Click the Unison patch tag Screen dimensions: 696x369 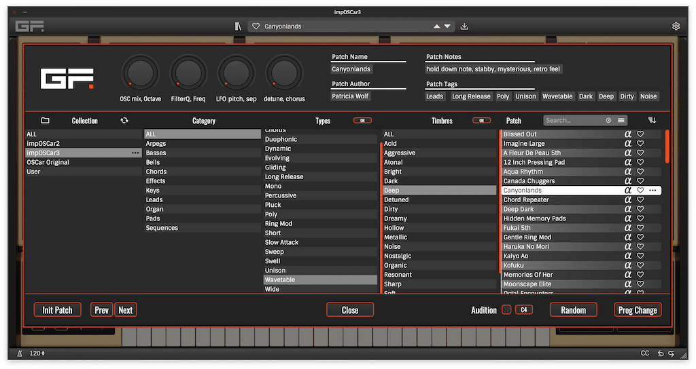pos(525,96)
